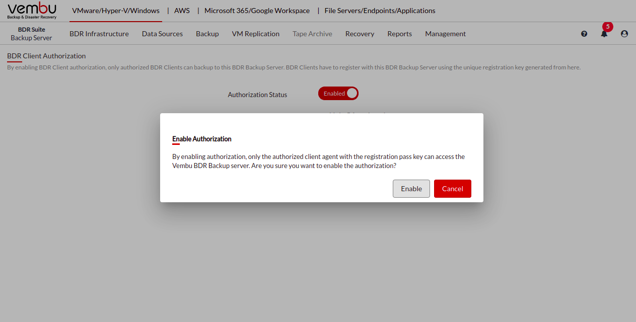The width and height of the screenshot is (636, 322).
Task: Open notifications bell icon
Action: pyautogui.click(x=604, y=34)
